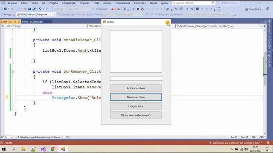The width and height of the screenshot is (273, 153).
Task: Click the volume icon in system tray
Action: pos(246,149)
